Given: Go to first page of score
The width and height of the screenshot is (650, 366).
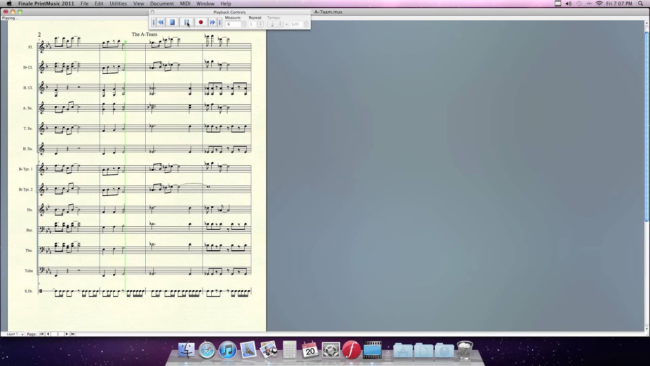Looking at the screenshot, I should (x=42, y=334).
